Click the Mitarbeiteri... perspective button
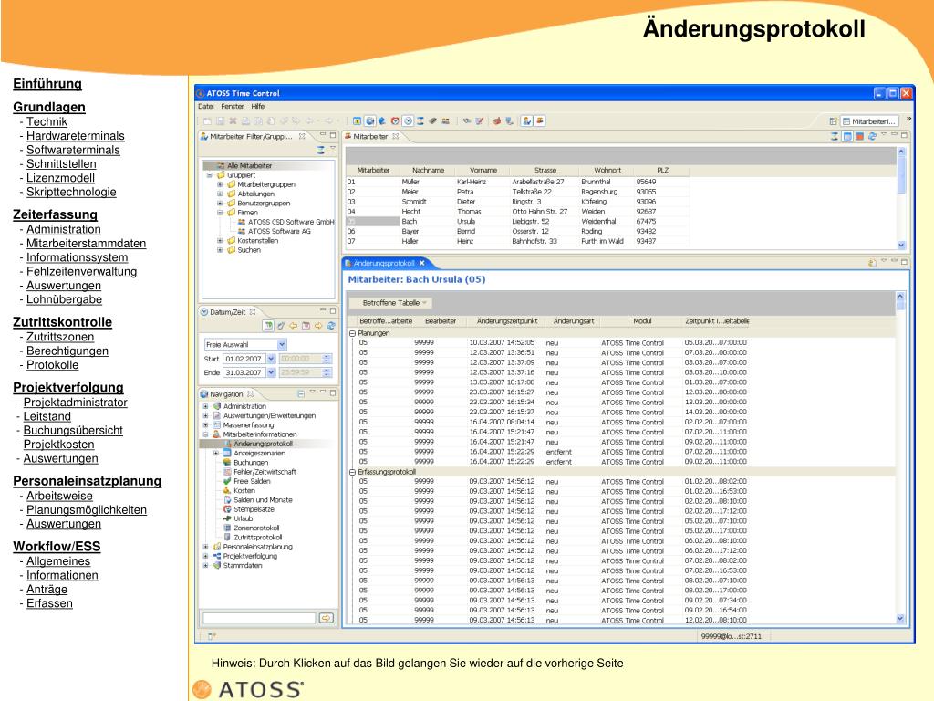Screen dimensions: 934x701 pos(869,121)
